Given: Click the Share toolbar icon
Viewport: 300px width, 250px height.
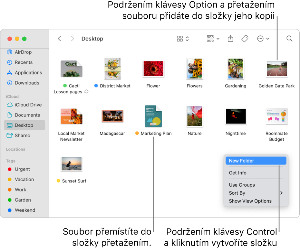Looking at the screenshot, I should 230,39.
